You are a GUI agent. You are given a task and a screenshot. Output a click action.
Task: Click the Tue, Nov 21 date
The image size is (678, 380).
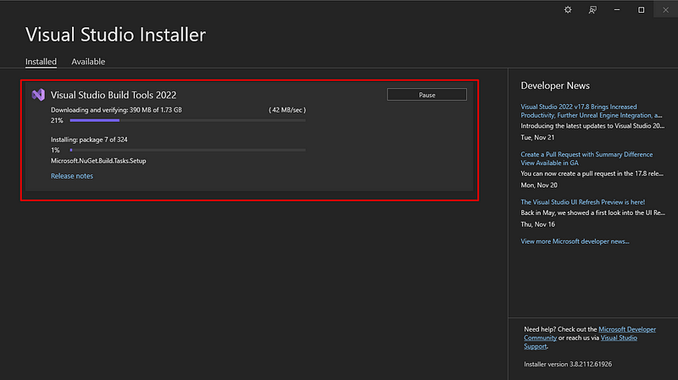point(537,137)
